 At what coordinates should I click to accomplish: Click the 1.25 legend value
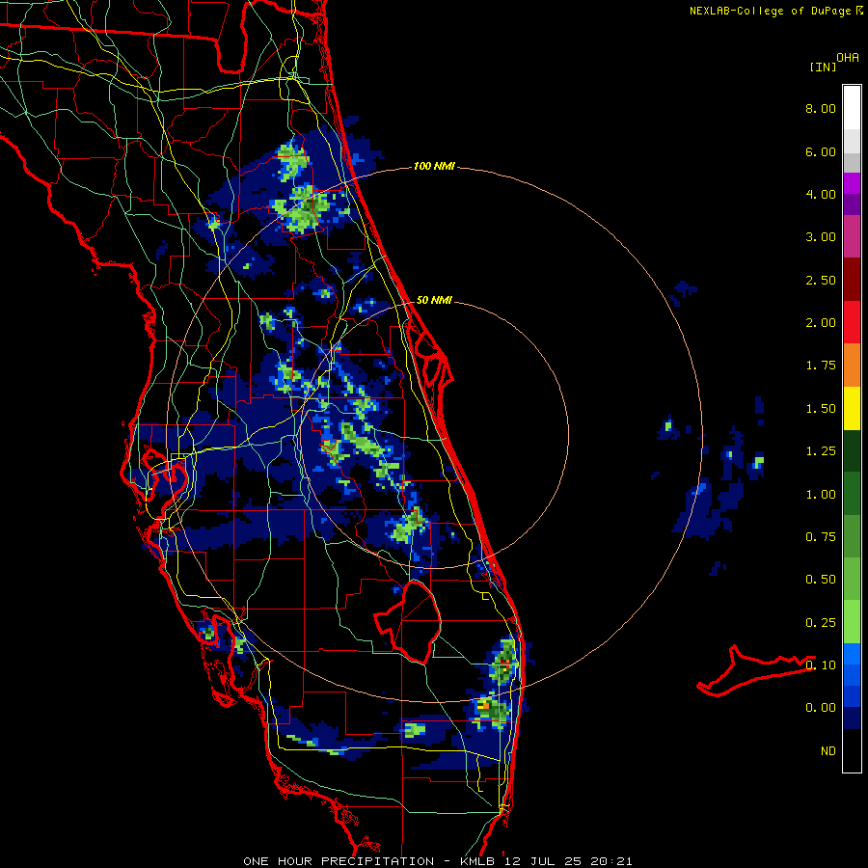tap(821, 451)
